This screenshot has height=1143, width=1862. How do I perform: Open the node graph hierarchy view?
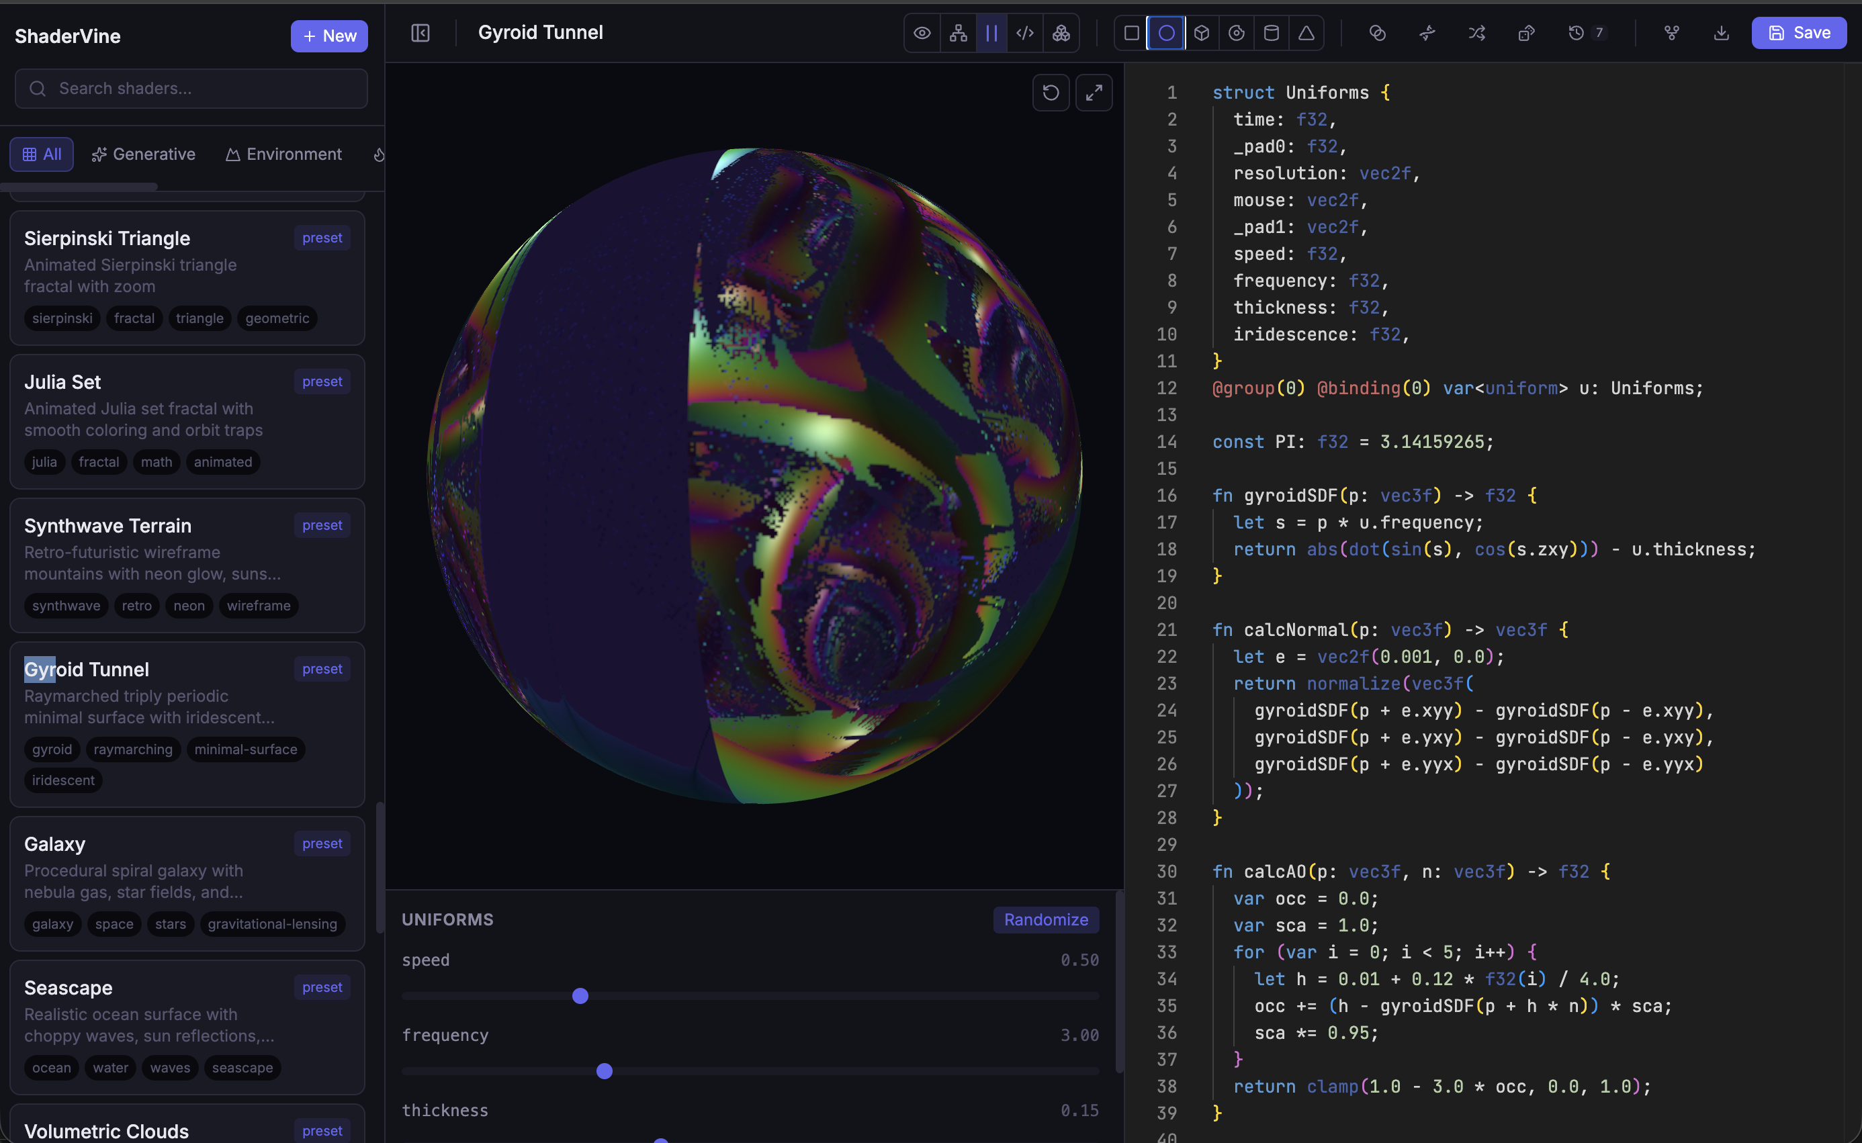pos(958,34)
